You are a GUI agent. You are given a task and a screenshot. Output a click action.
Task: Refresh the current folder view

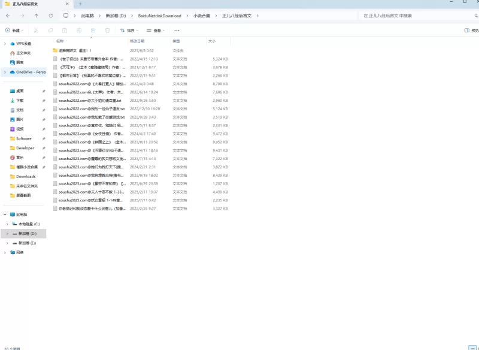[x=51, y=16]
